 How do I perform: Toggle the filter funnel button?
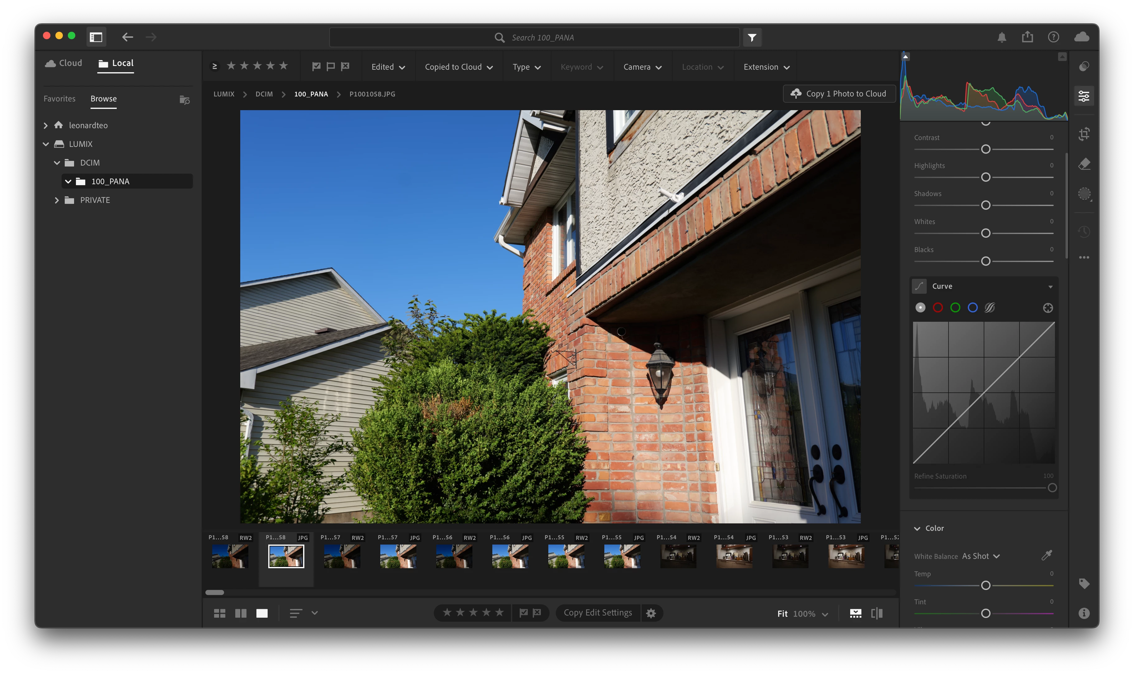pos(752,38)
